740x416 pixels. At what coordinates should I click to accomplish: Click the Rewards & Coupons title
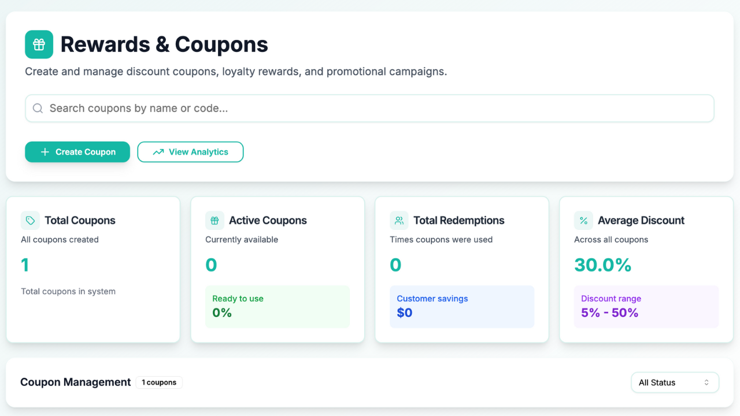point(164,44)
